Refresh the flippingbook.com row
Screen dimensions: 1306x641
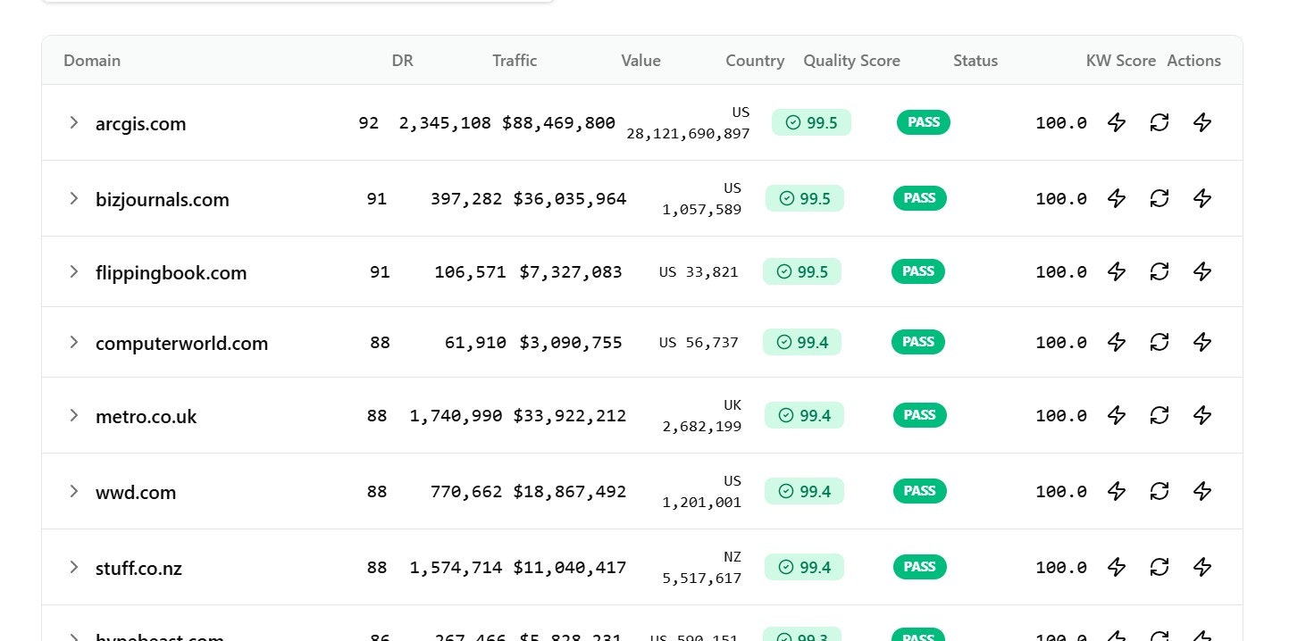[x=1159, y=271]
